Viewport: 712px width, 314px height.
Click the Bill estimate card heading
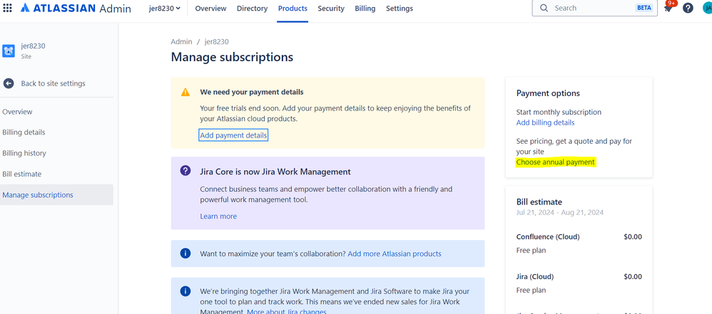[x=539, y=202]
